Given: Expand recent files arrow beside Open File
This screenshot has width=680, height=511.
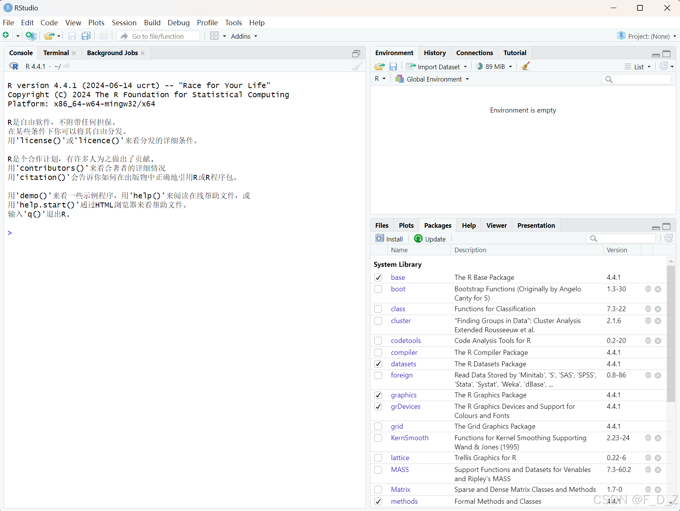Looking at the screenshot, I should 59,36.
